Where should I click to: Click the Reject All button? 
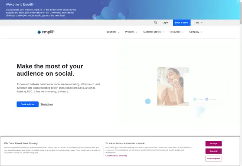tap(213, 151)
